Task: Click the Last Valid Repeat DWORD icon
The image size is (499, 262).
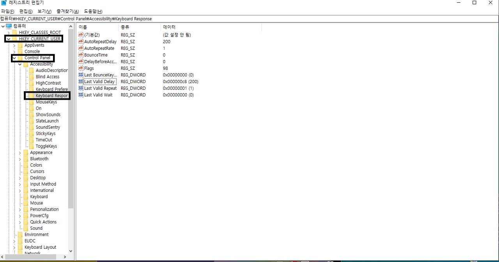Action: pyautogui.click(x=81, y=88)
